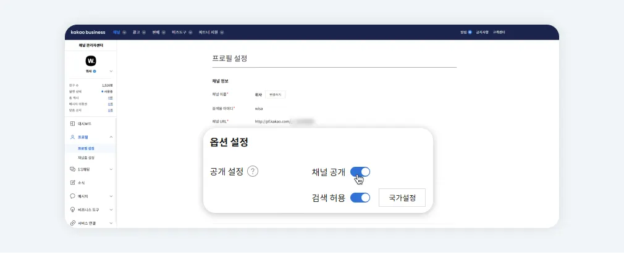Open the 비즈도구 menu in top navigation
The height and width of the screenshot is (253, 624).
coord(179,32)
